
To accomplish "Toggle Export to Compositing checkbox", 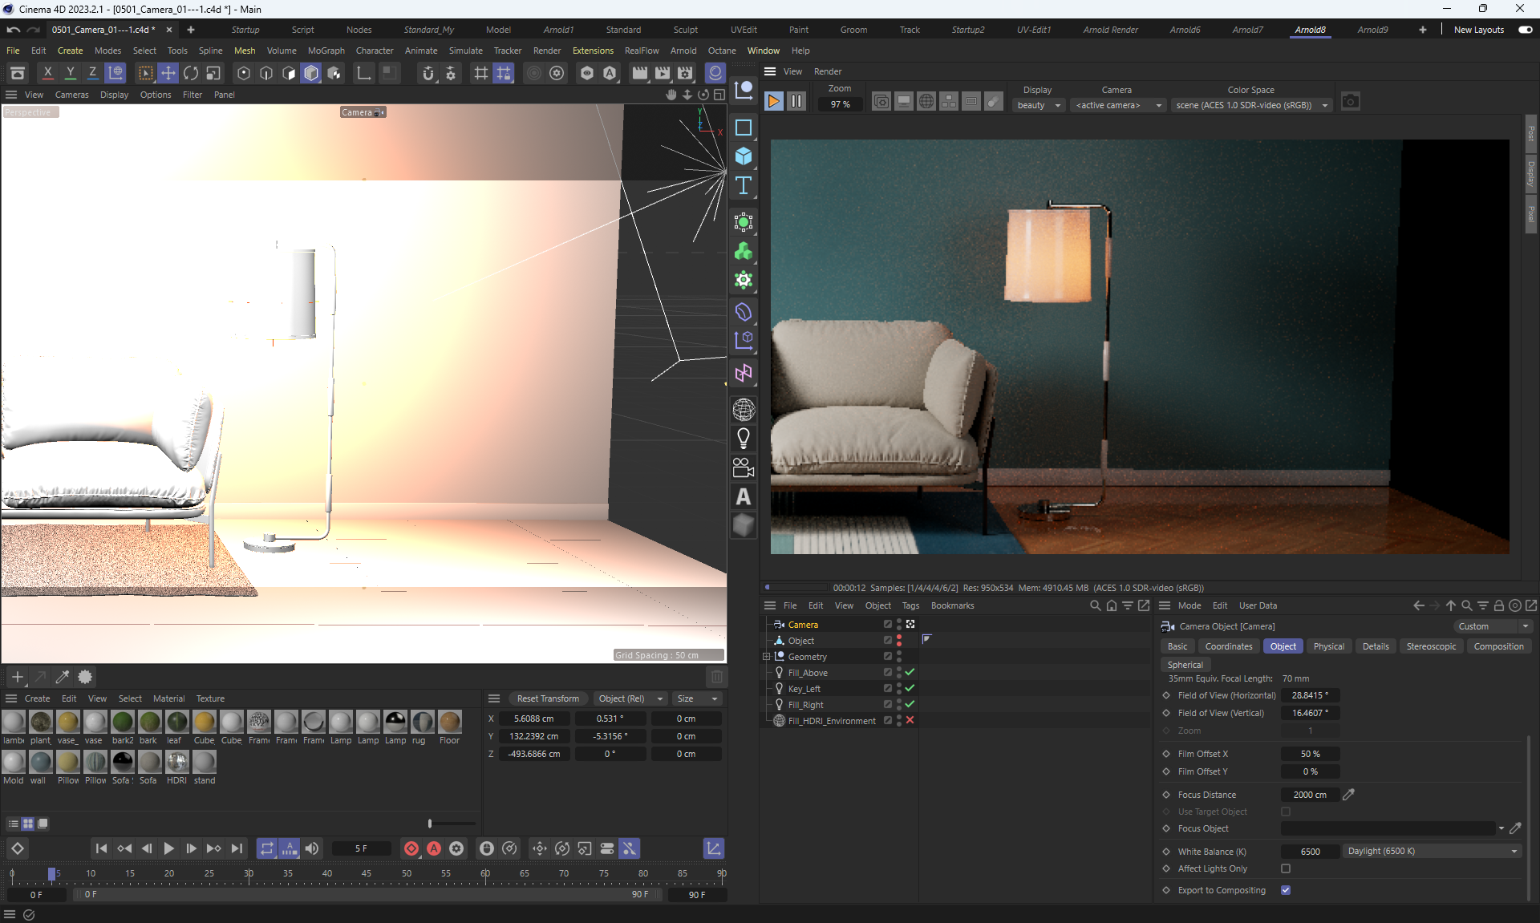I will (1286, 890).
